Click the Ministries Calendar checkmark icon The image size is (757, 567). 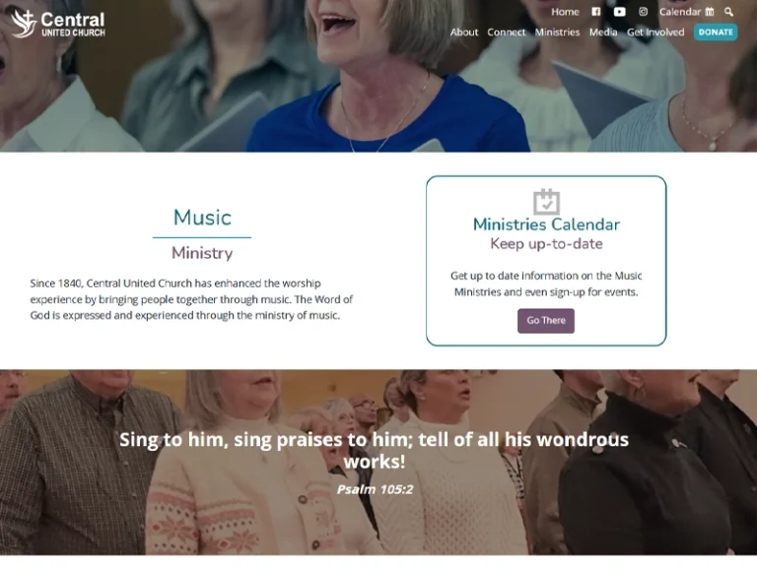pyautogui.click(x=546, y=202)
